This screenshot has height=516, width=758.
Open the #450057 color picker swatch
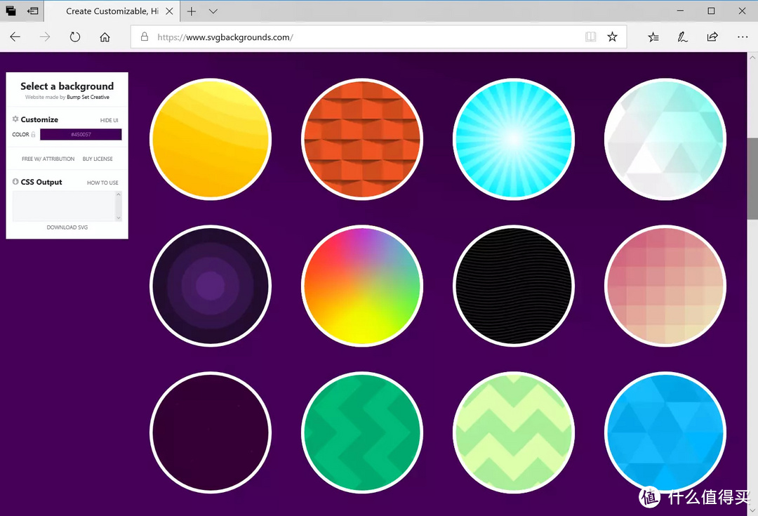point(81,134)
